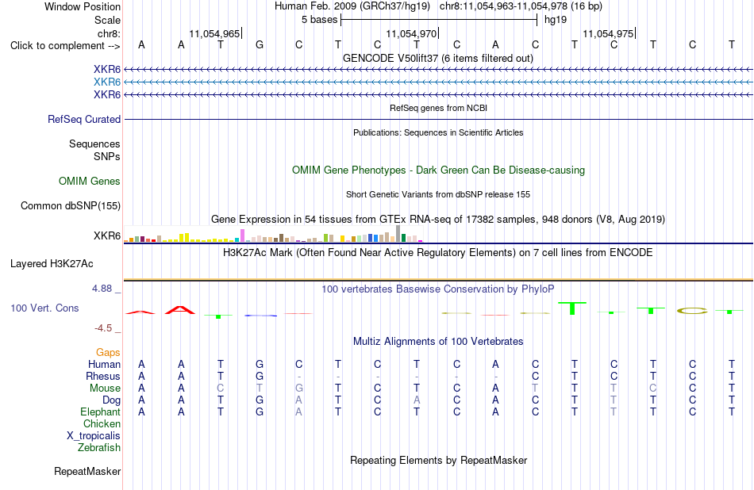This screenshot has width=754, height=490.
Task: Click 'Multiz Alignments of 100 Vertebrates' title
Action: click(x=438, y=342)
